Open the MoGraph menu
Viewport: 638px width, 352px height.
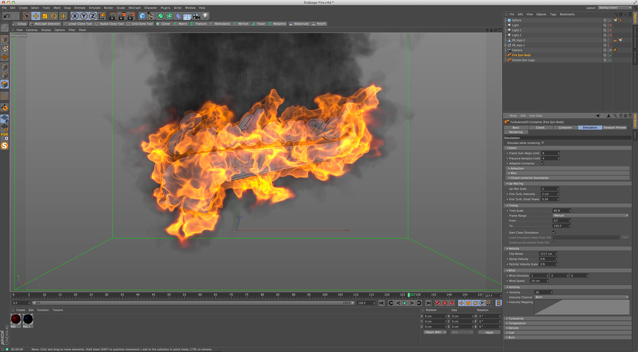coord(135,8)
